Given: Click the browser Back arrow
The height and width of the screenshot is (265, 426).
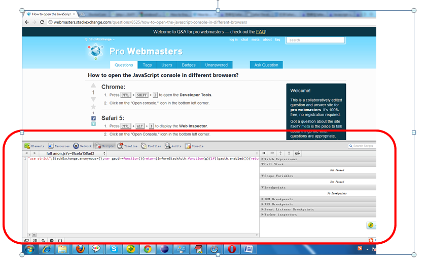Looking at the screenshot, I should click(26, 22).
